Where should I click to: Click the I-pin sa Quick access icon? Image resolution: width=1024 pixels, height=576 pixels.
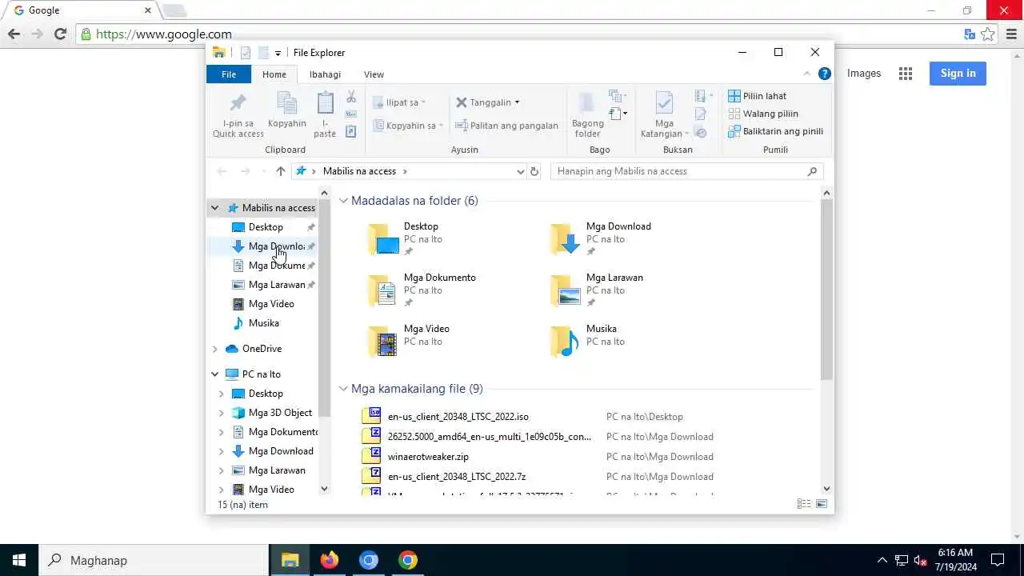pyautogui.click(x=238, y=102)
